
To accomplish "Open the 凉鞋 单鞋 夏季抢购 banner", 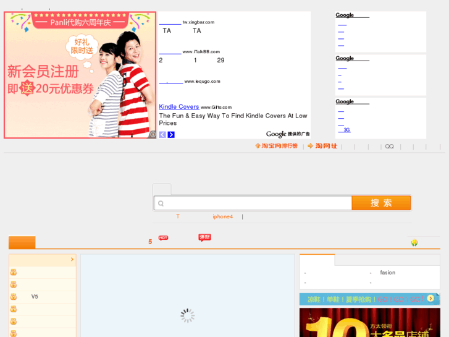I will click(369, 299).
